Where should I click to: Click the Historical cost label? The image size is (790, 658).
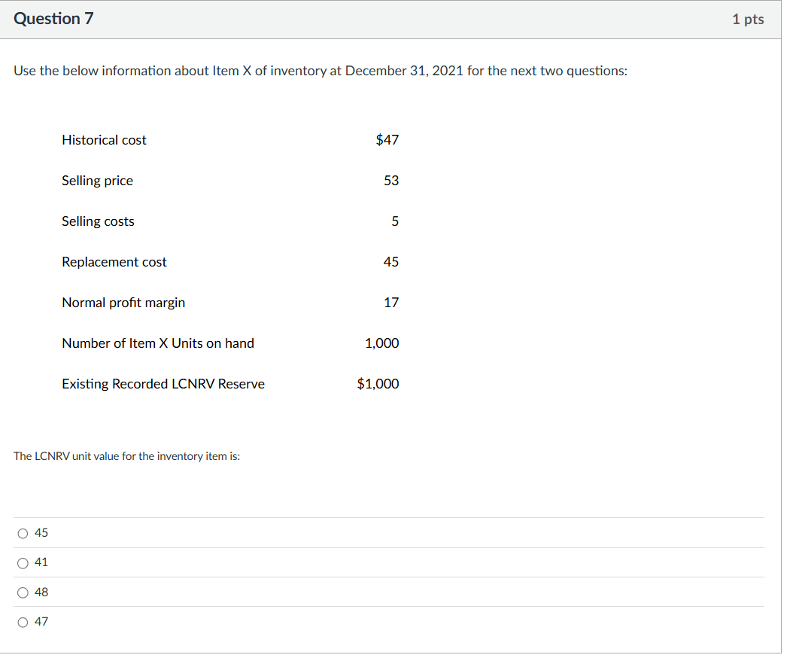tap(104, 140)
